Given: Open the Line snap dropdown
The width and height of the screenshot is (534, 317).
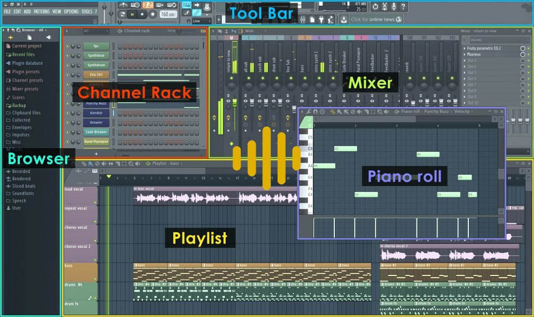Looking at the screenshot, I should tap(201, 21).
